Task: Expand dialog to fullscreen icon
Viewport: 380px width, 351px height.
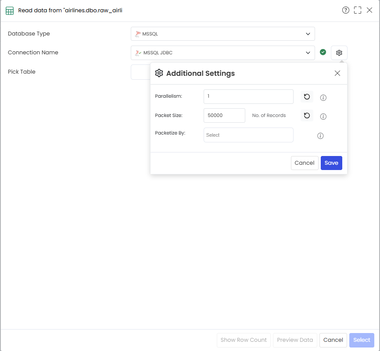Action: (358, 10)
